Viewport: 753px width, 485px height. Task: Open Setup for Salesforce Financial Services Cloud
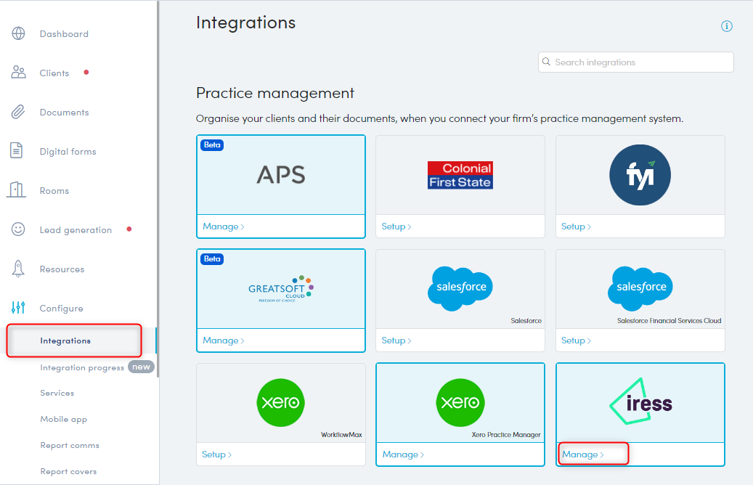[x=576, y=340]
